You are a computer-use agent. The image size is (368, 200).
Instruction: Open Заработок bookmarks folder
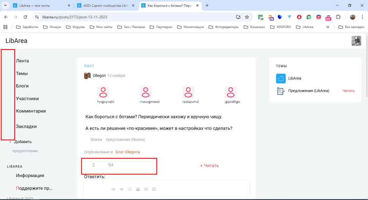coord(27,27)
